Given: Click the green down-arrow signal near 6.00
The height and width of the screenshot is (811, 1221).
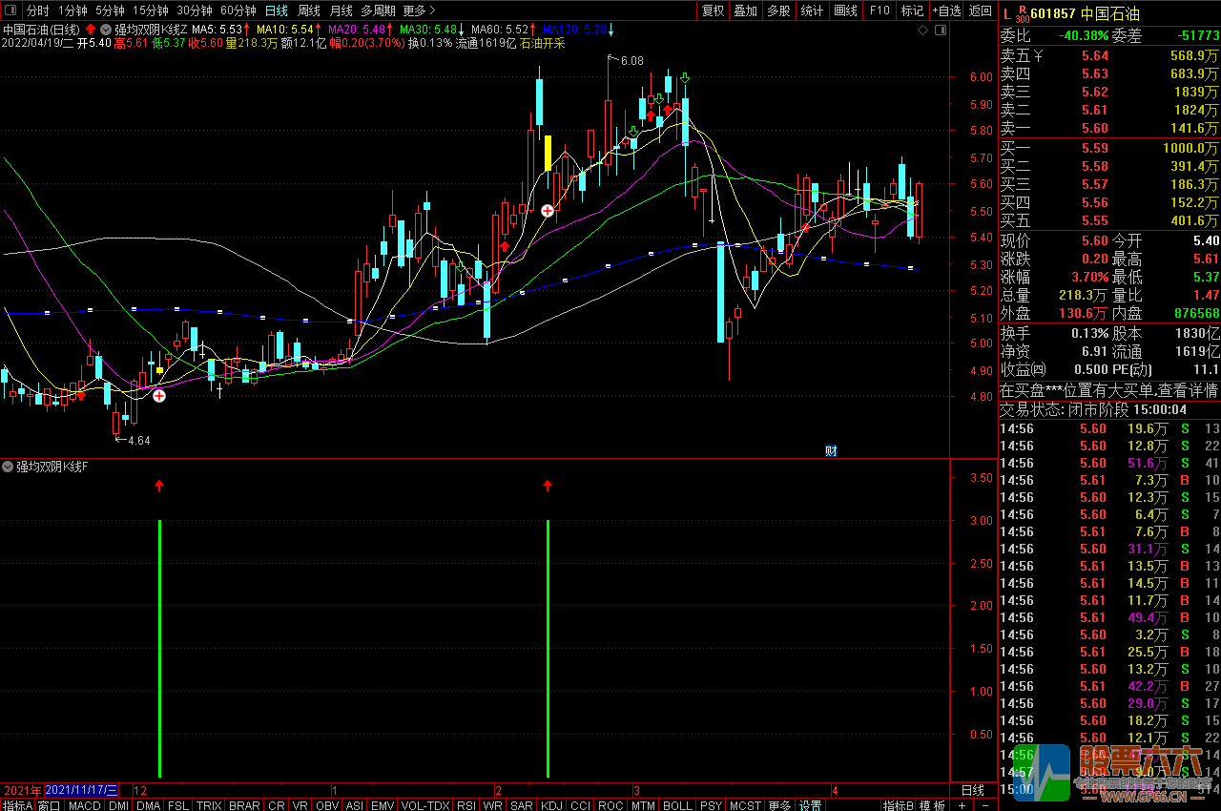Looking at the screenshot, I should point(685,78).
